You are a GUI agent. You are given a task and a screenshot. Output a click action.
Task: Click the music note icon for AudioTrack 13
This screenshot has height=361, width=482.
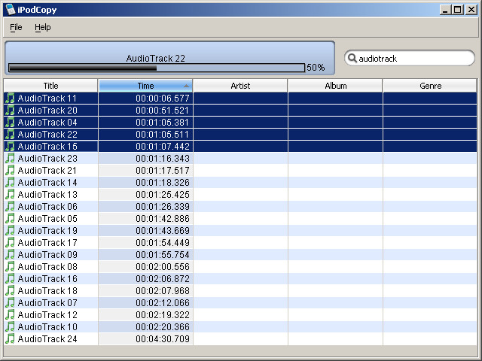tap(10, 194)
